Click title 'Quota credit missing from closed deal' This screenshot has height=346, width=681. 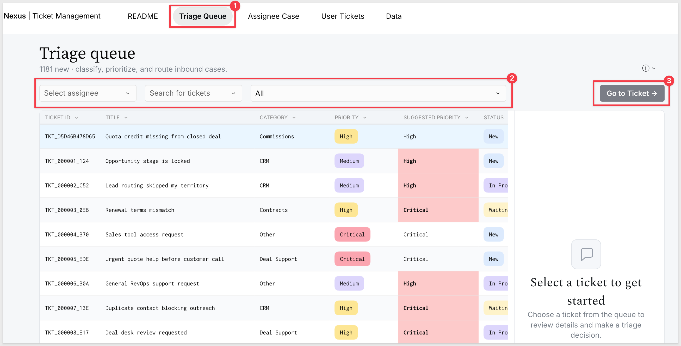tap(163, 136)
